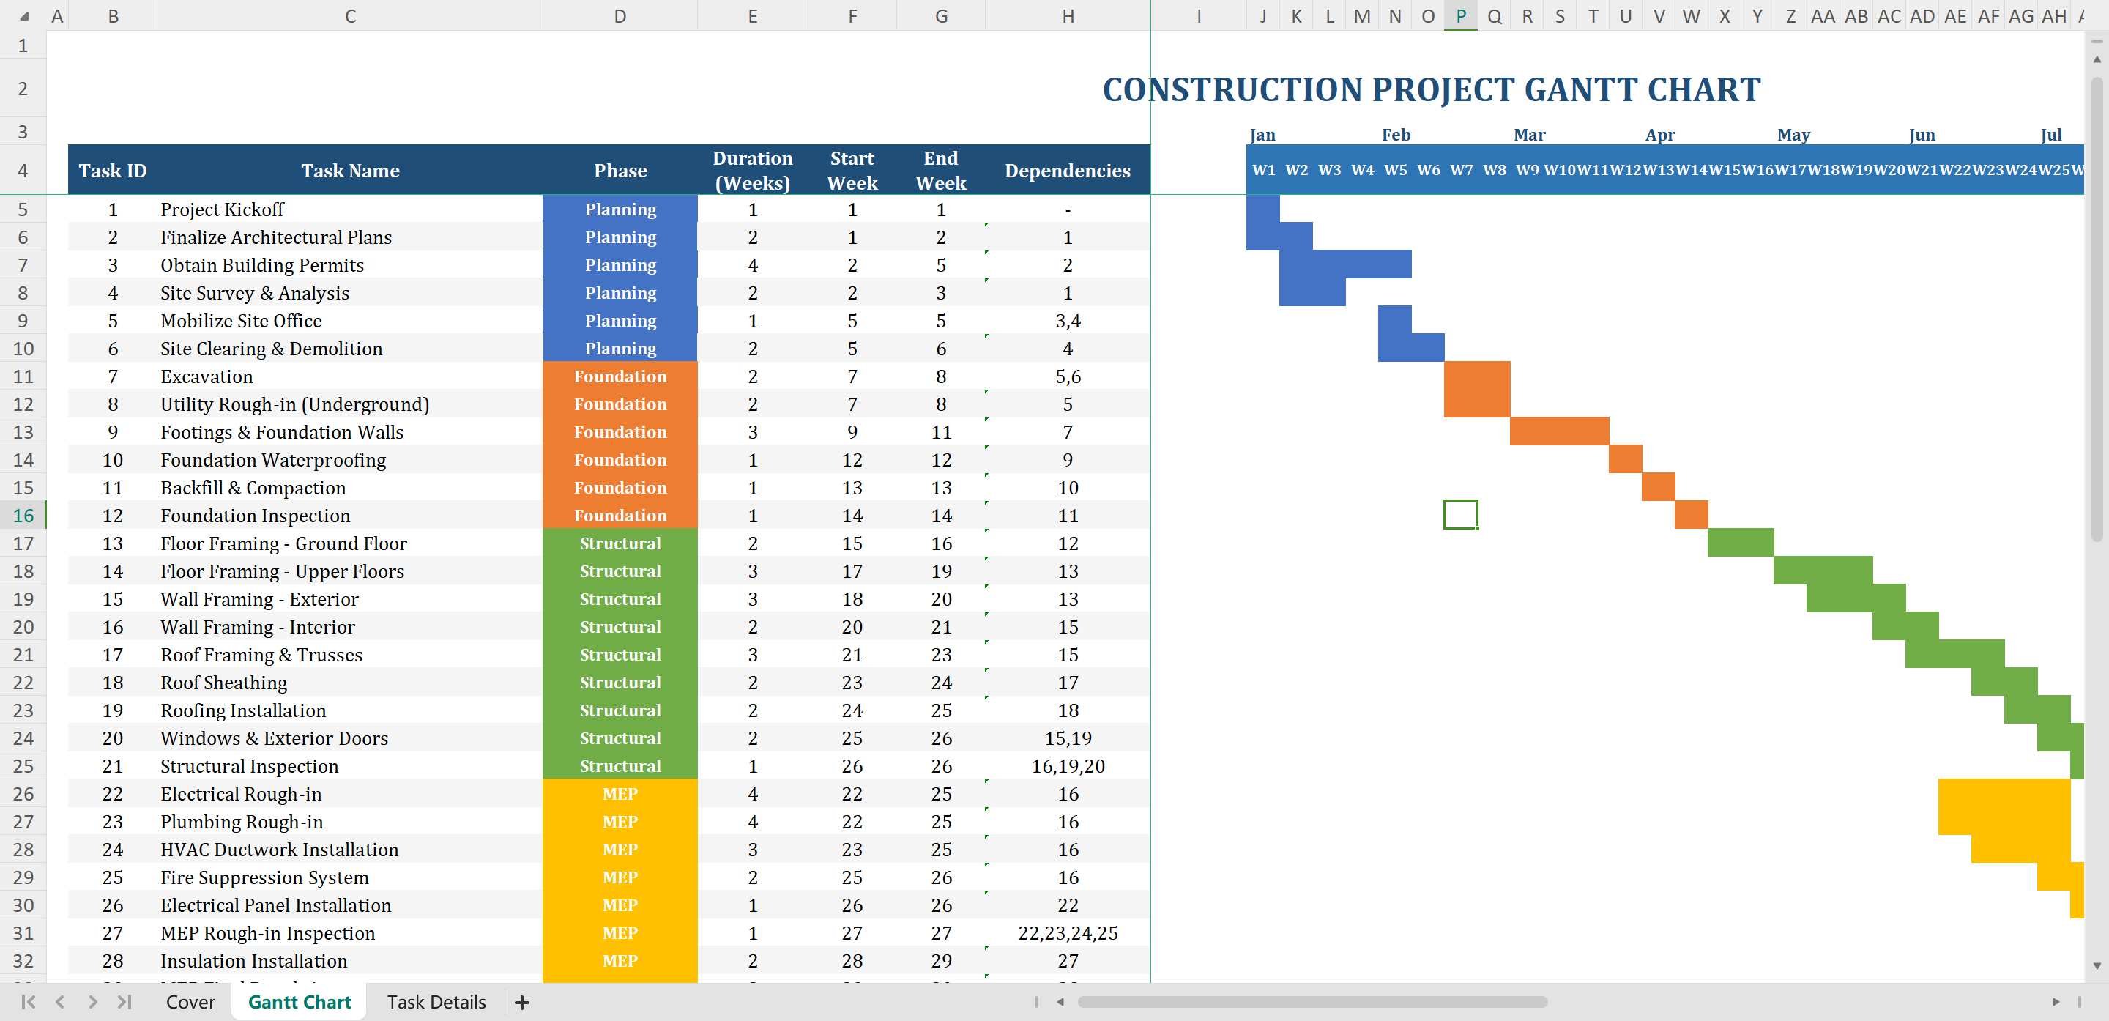Click the vertical scroll up arrow
This screenshot has width=2109, height=1021.
(2097, 59)
